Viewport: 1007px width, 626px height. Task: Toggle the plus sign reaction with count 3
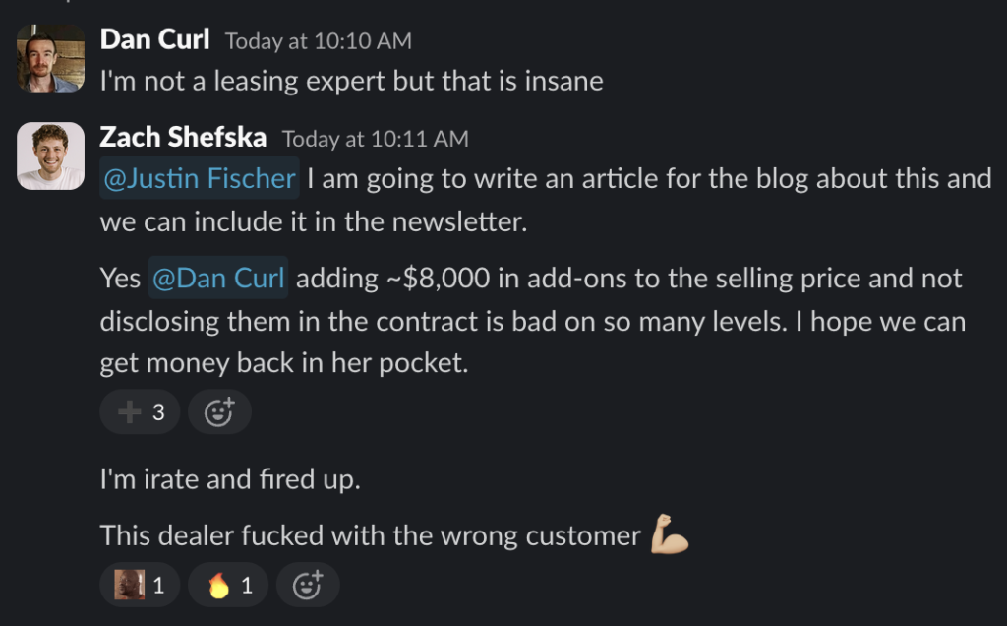coord(141,412)
